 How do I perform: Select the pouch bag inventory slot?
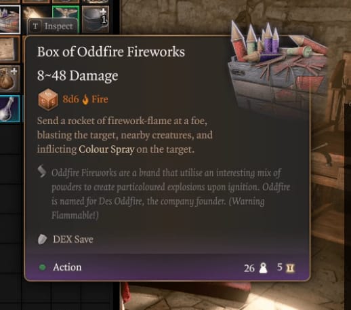(9, 79)
